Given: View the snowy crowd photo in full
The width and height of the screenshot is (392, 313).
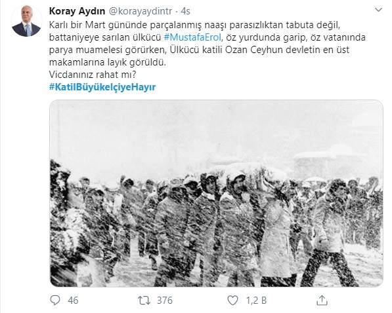Looking at the screenshot, I should (x=216, y=193).
